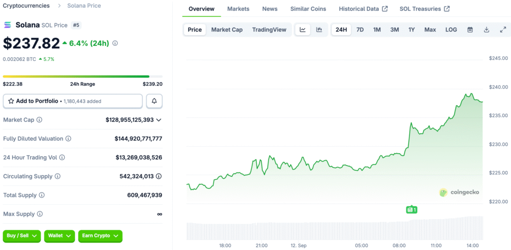This screenshot has width=511, height=250.
Task: Select the Price chart toggle
Action: point(195,30)
